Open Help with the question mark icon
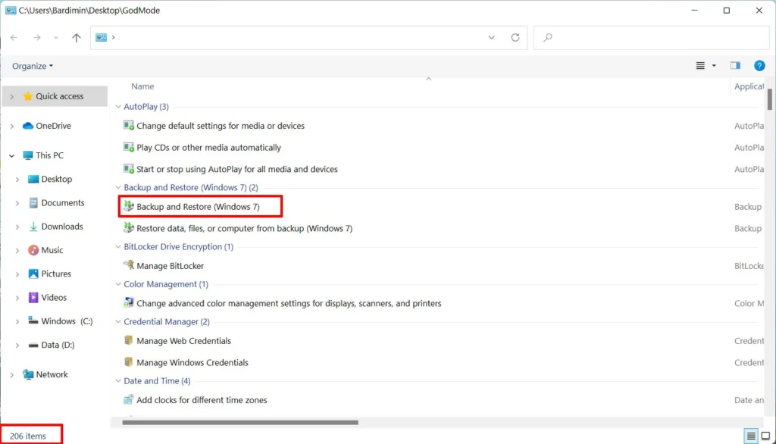Image resolution: width=776 pixels, height=444 pixels. tap(759, 66)
